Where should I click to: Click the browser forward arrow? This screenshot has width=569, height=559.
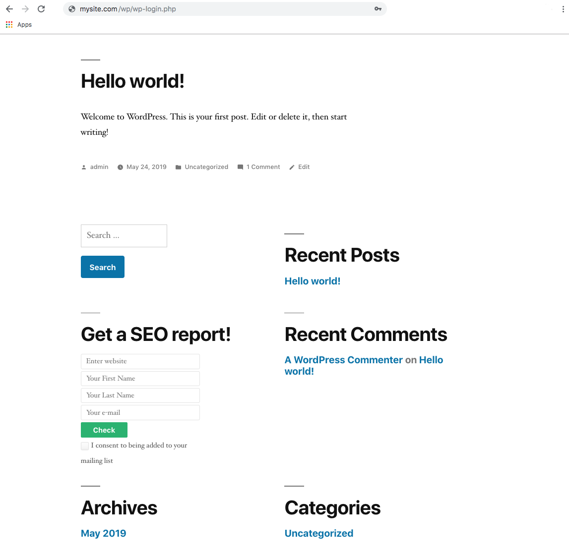tap(25, 9)
